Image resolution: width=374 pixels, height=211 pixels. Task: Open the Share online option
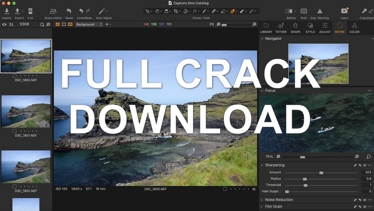click(53, 12)
